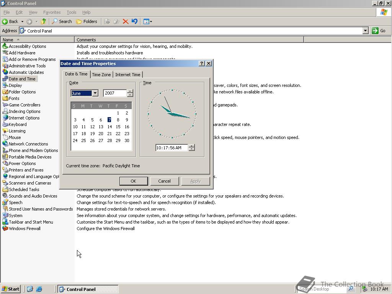Image resolution: width=392 pixels, height=294 pixels.
Task: Select the Add or Remove Programs icon
Action: click(x=5, y=59)
